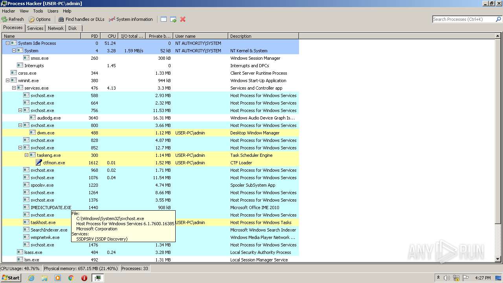Click the vertical scrollbar up arrow
This screenshot has height=283, width=503.
[x=498, y=36]
